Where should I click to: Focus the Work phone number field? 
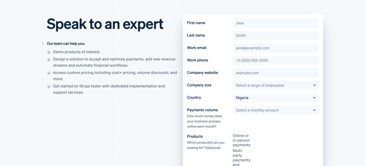276,61
